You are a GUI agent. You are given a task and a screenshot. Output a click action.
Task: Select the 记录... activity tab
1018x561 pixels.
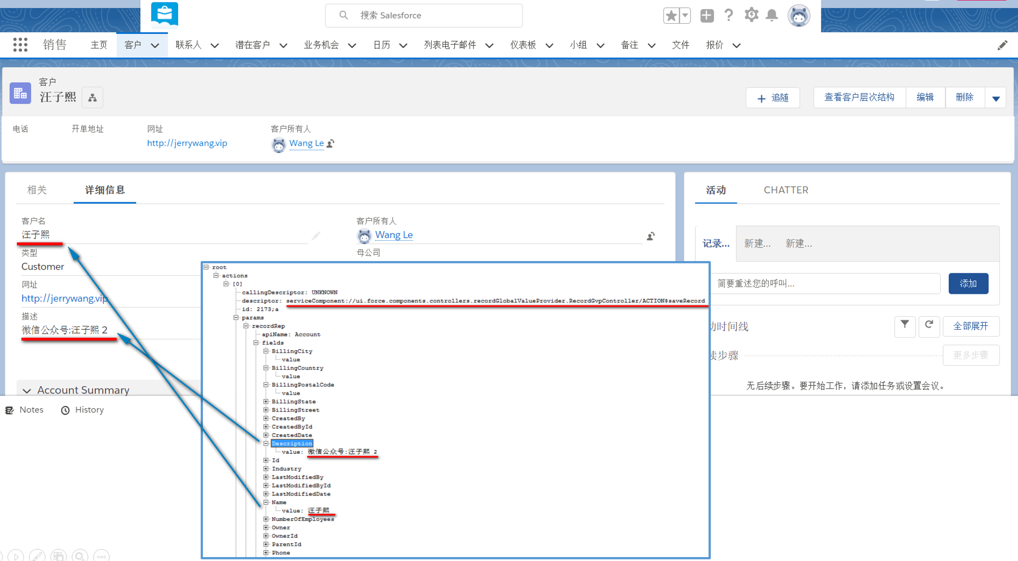(716, 244)
